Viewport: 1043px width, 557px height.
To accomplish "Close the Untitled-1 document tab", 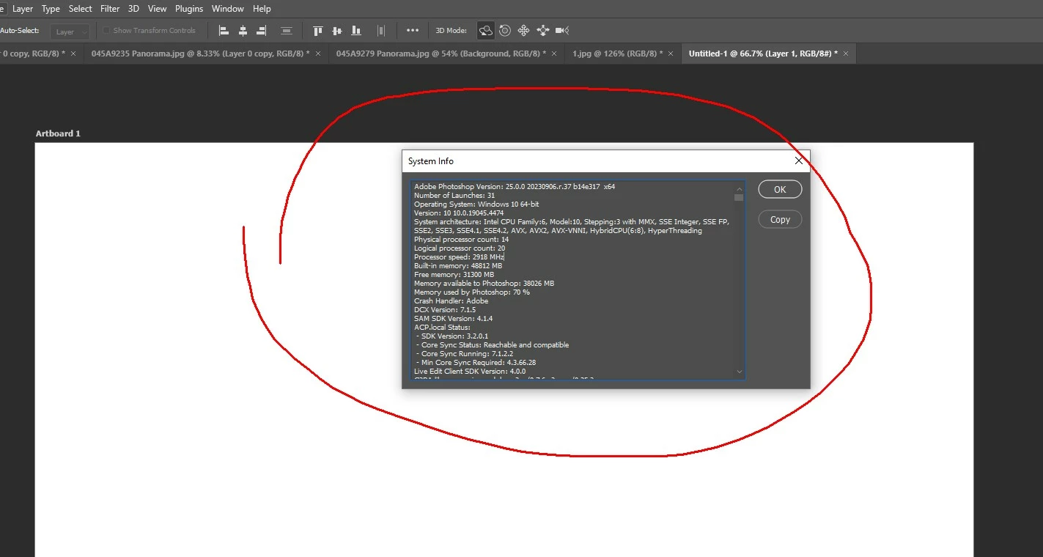I will [x=846, y=54].
